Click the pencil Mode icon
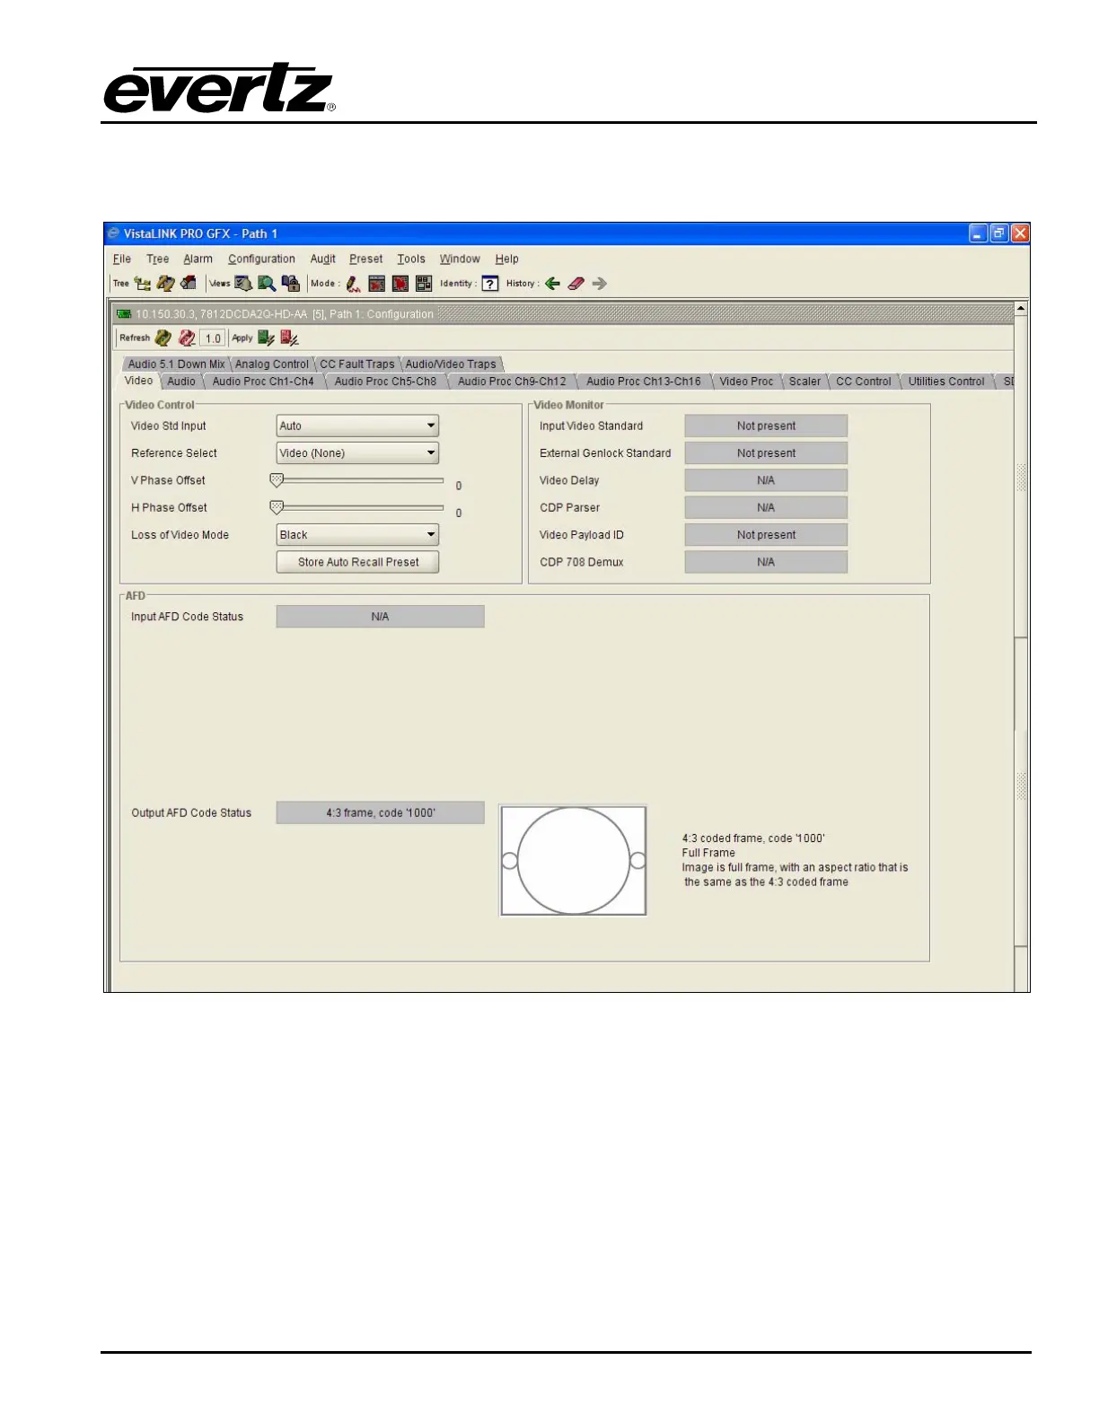 tap(353, 284)
